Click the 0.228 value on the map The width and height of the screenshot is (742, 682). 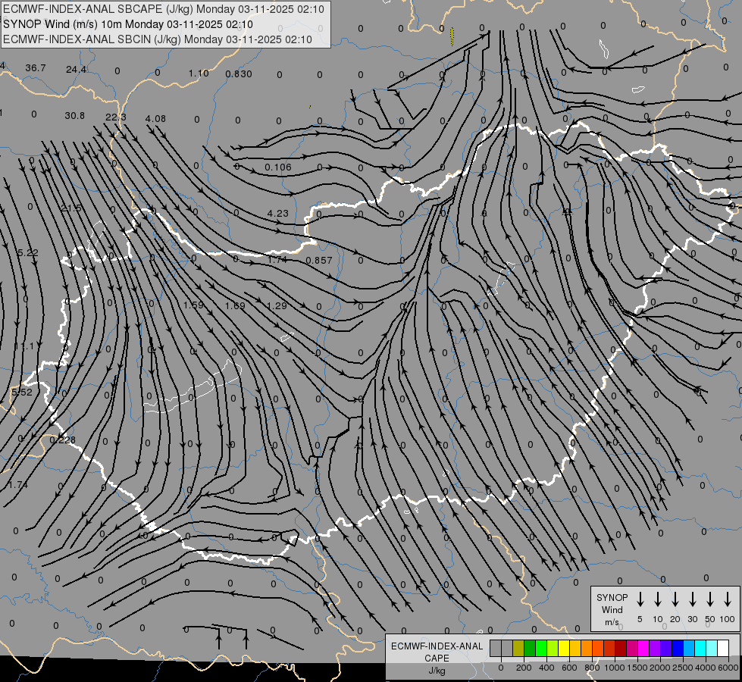62,440
